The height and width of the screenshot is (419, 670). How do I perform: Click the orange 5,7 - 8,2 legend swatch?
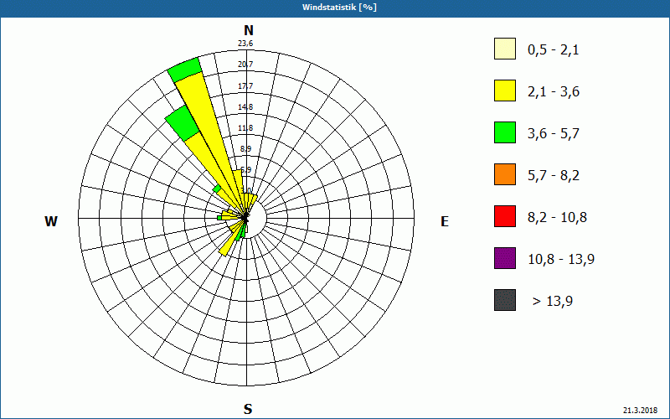pos(505,174)
